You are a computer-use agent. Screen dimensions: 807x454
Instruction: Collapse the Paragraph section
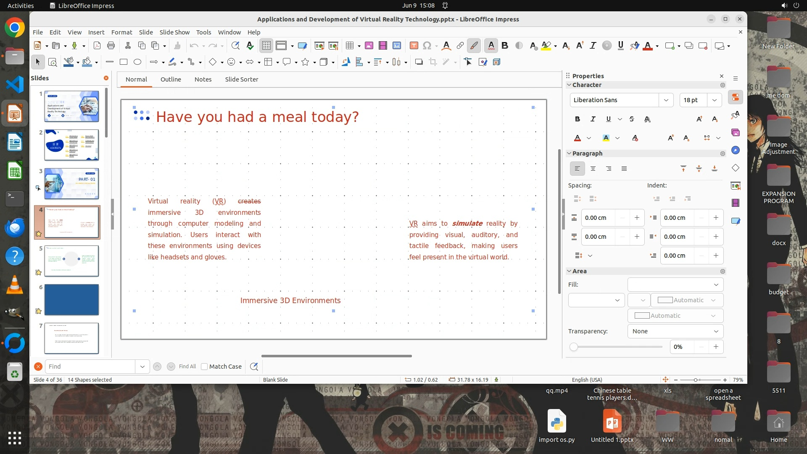[x=569, y=153]
